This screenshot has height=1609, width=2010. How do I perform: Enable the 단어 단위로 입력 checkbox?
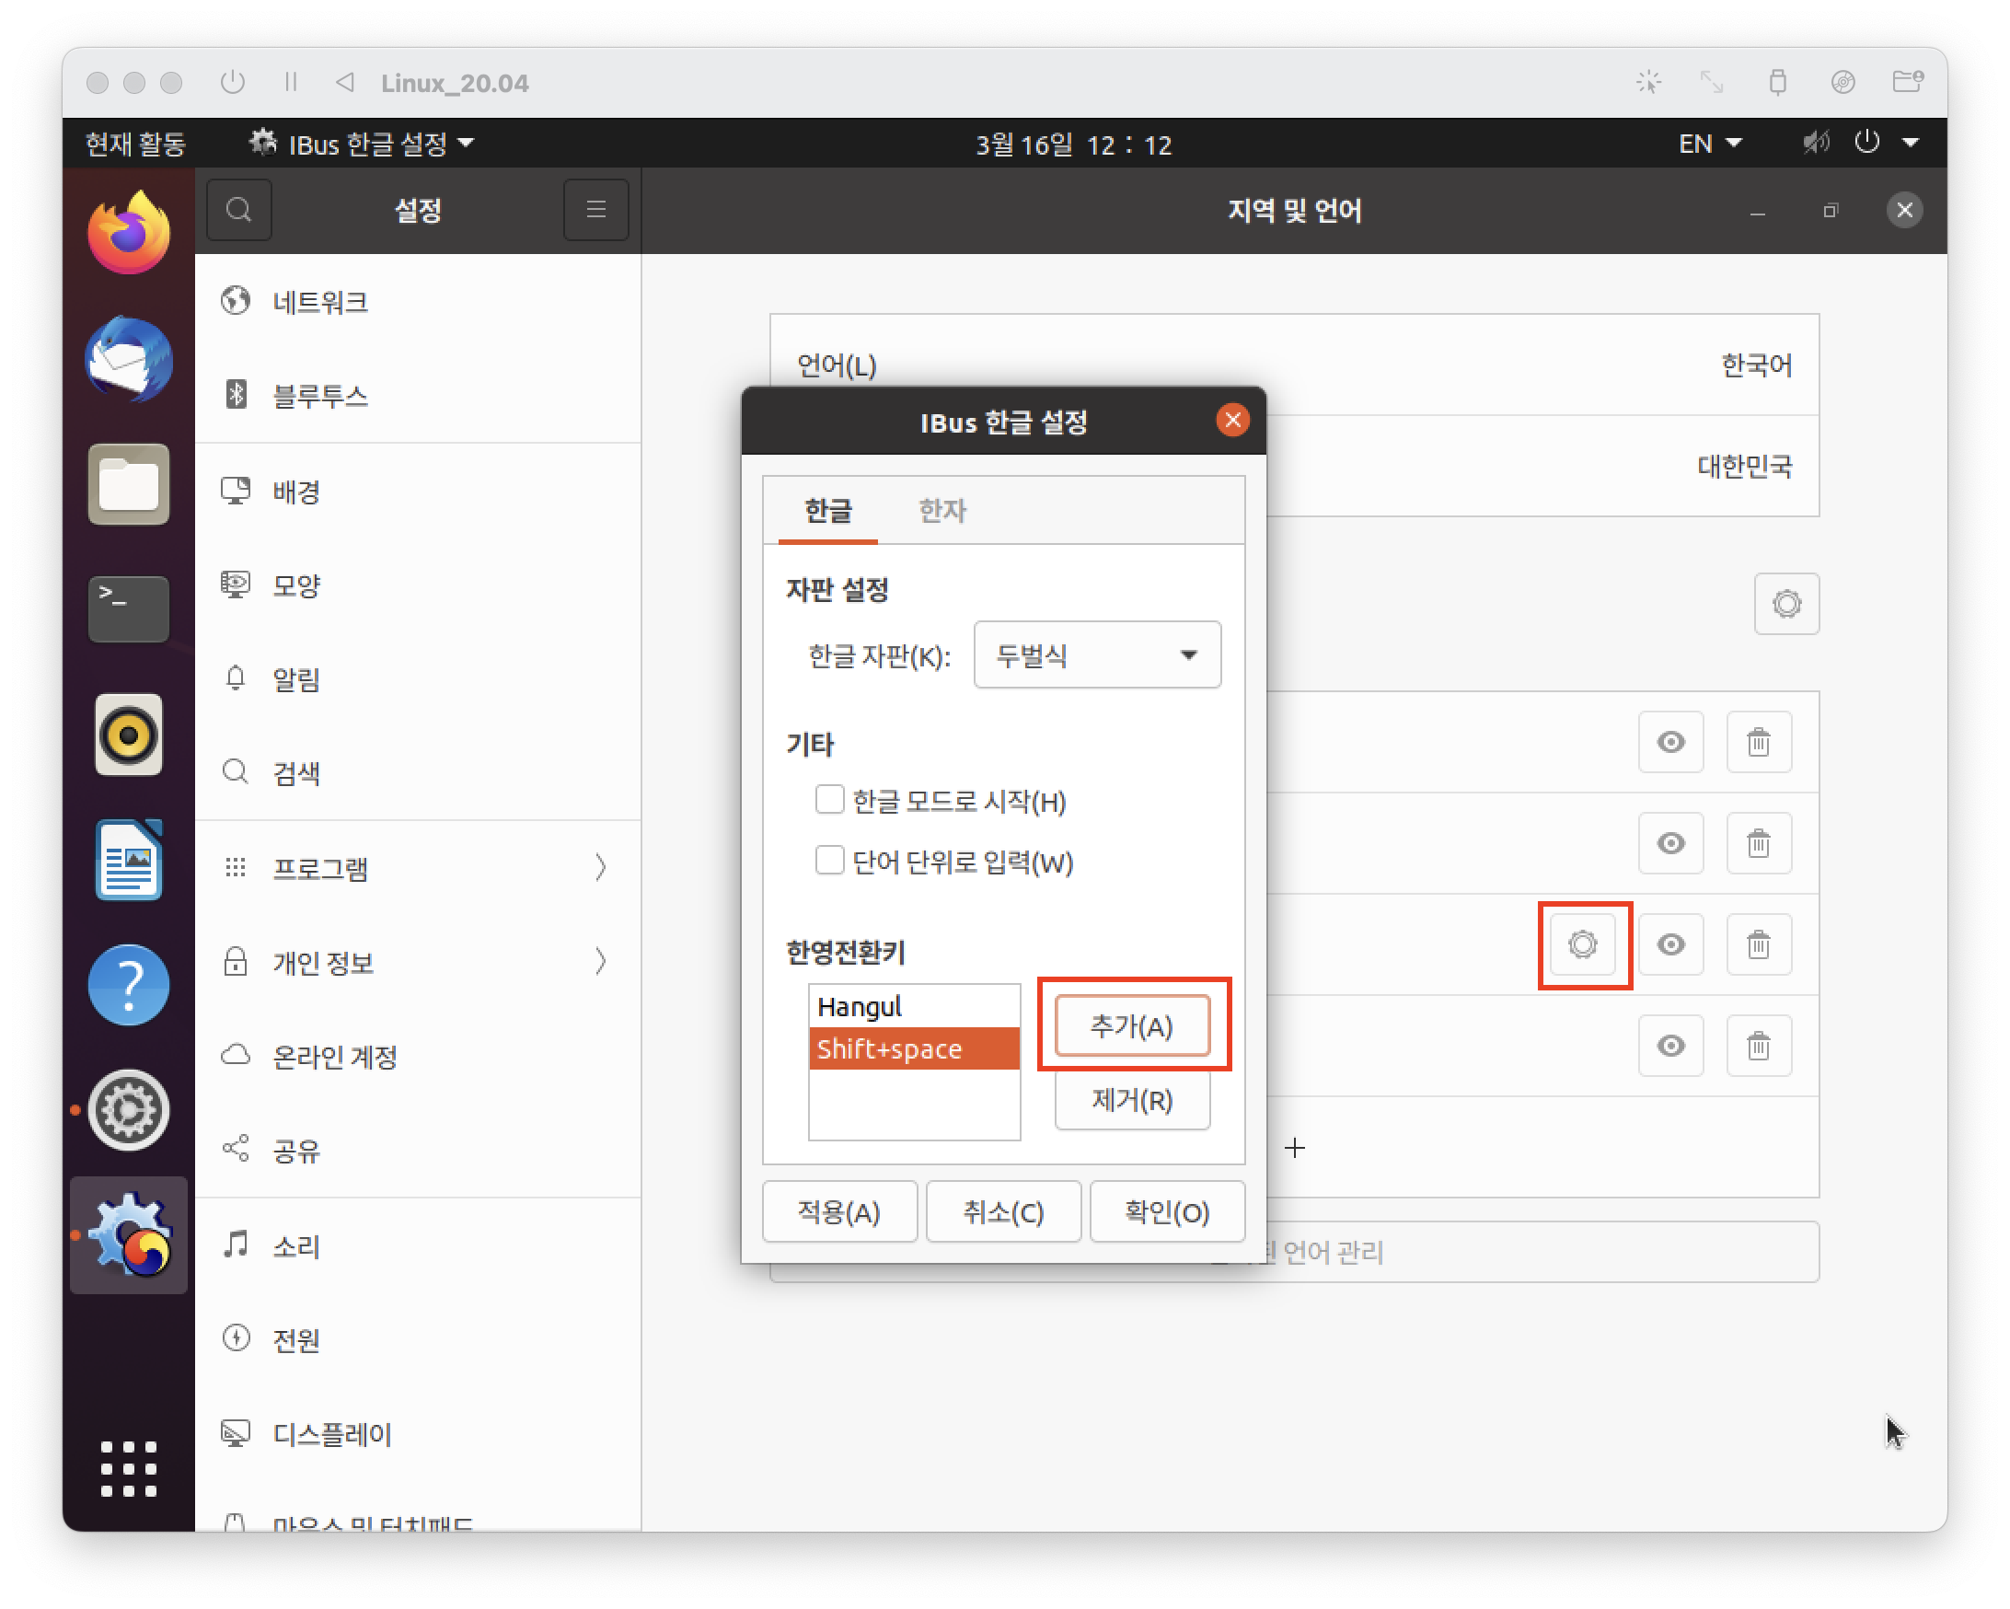(829, 861)
